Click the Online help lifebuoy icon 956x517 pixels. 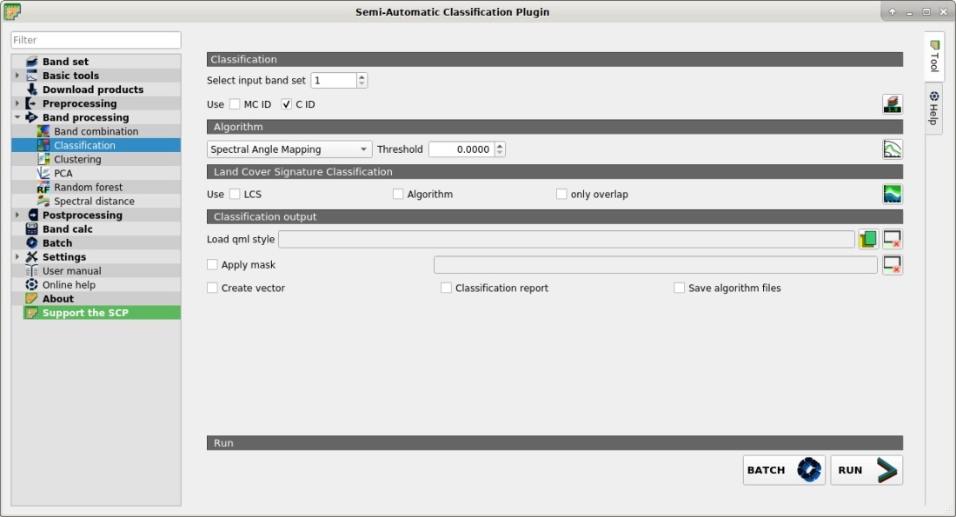[31, 285]
